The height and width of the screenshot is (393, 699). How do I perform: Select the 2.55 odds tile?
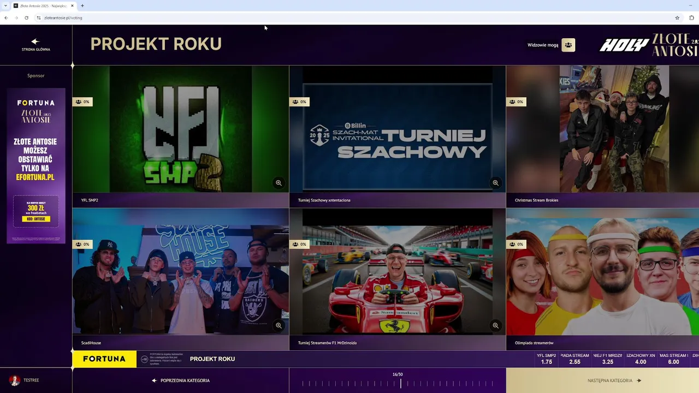(x=574, y=359)
